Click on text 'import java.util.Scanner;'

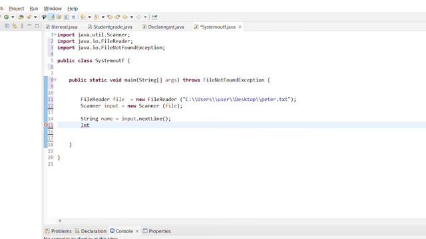[94, 35]
